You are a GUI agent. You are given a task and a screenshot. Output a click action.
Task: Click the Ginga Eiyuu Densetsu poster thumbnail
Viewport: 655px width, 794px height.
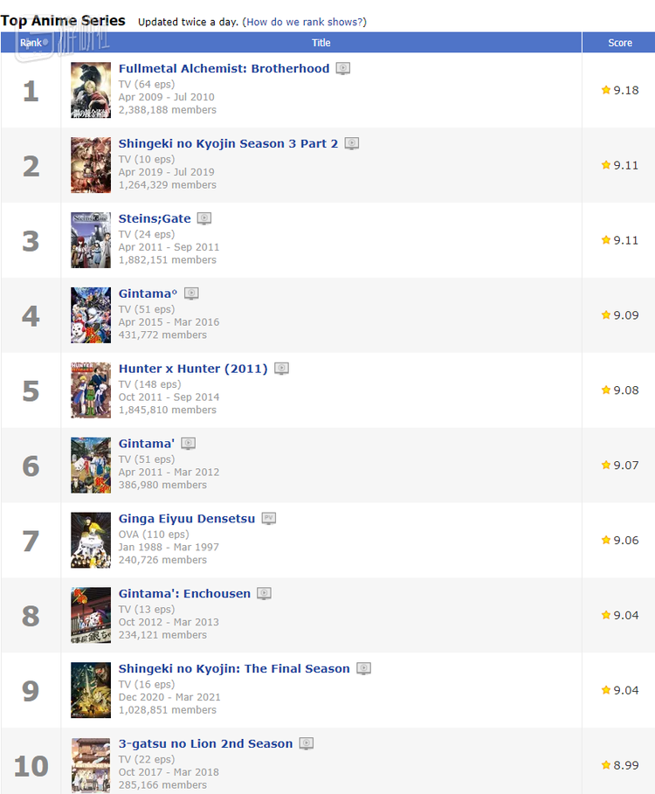point(91,540)
